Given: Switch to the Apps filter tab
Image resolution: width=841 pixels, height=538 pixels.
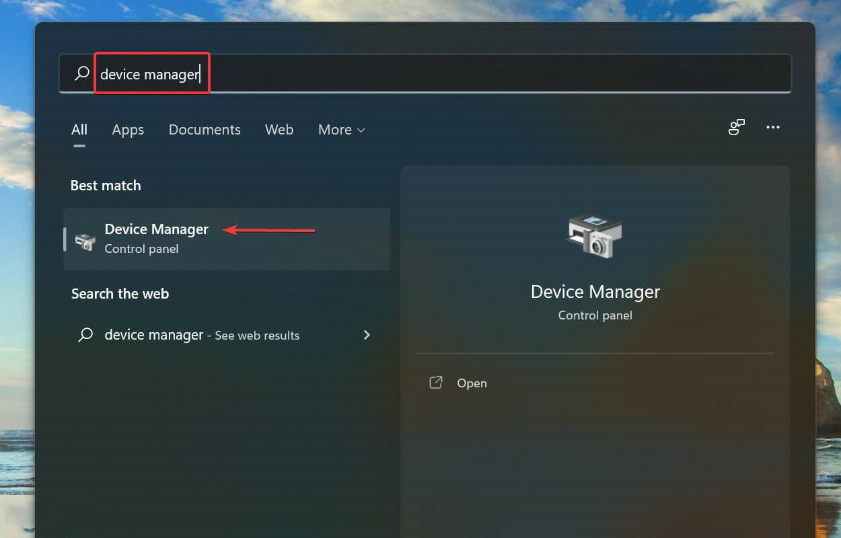Looking at the screenshot, I should (x=128, y=130).
